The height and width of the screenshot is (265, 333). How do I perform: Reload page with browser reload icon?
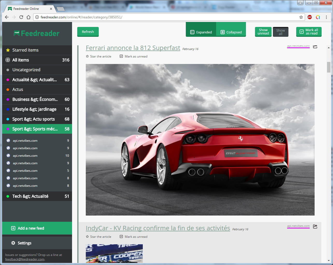click(x=21, y=17)
